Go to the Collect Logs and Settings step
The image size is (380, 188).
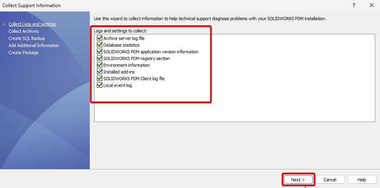pos(32,24)
